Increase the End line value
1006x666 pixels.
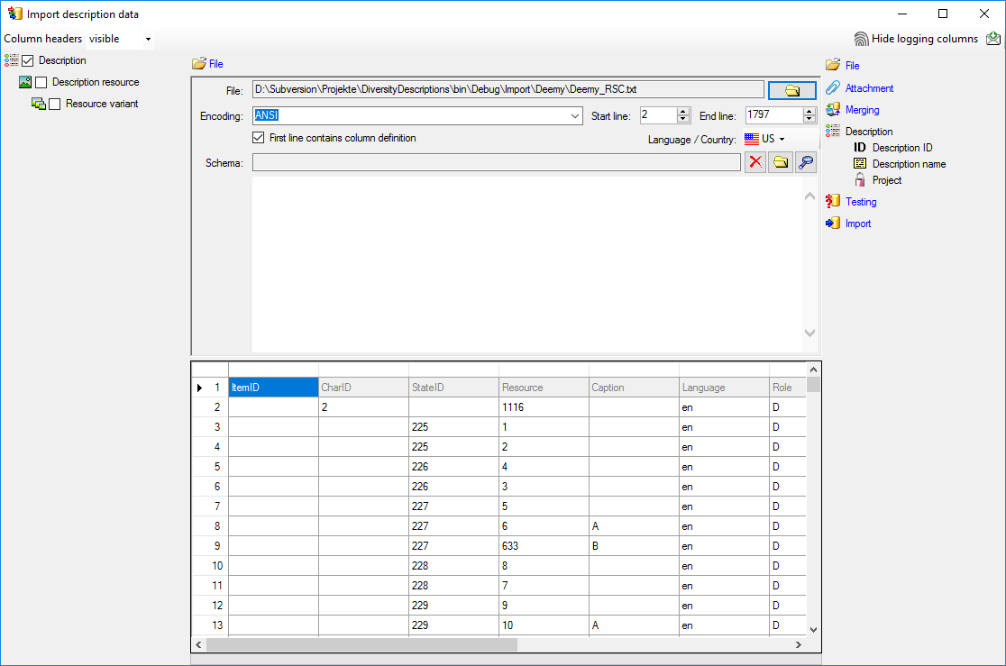tap(809, 112)
